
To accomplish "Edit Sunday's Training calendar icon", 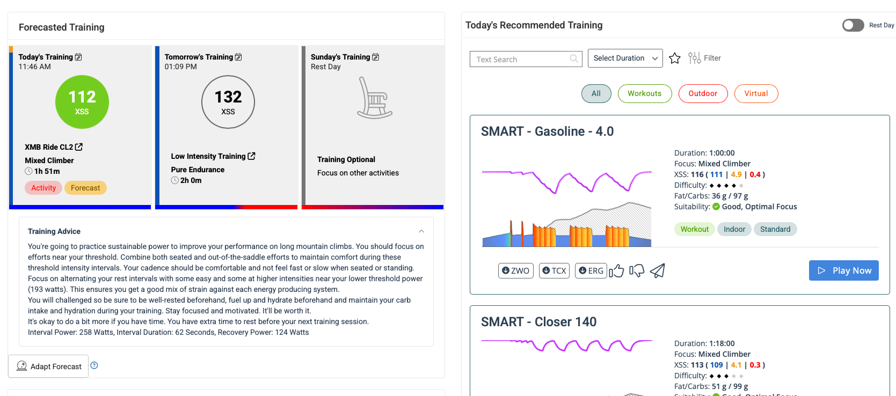I will pos(376,57).
